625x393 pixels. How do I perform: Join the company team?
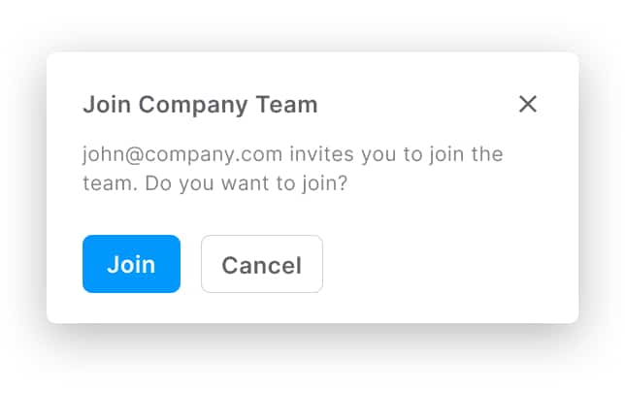coord(131,264)
